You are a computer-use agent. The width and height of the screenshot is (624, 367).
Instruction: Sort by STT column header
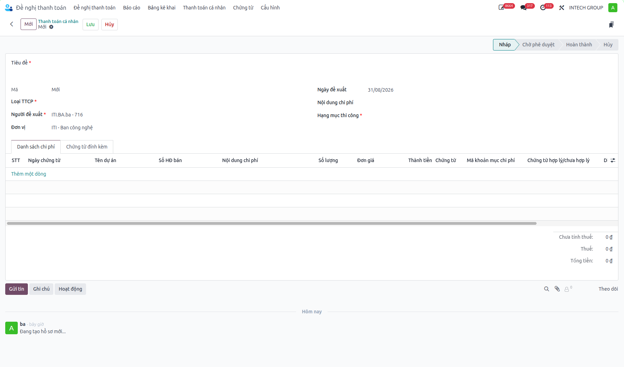tap(16, 160)
